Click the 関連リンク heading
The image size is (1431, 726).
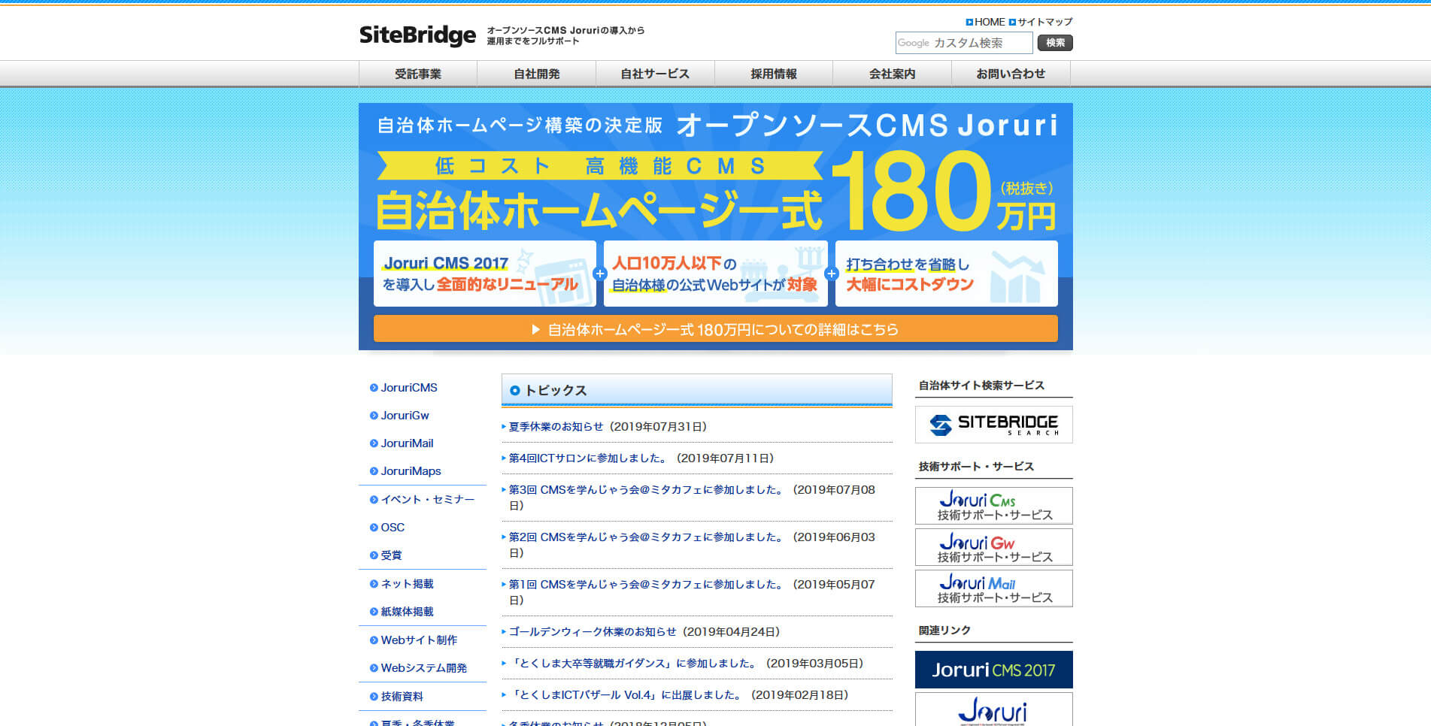pos(944,631)
